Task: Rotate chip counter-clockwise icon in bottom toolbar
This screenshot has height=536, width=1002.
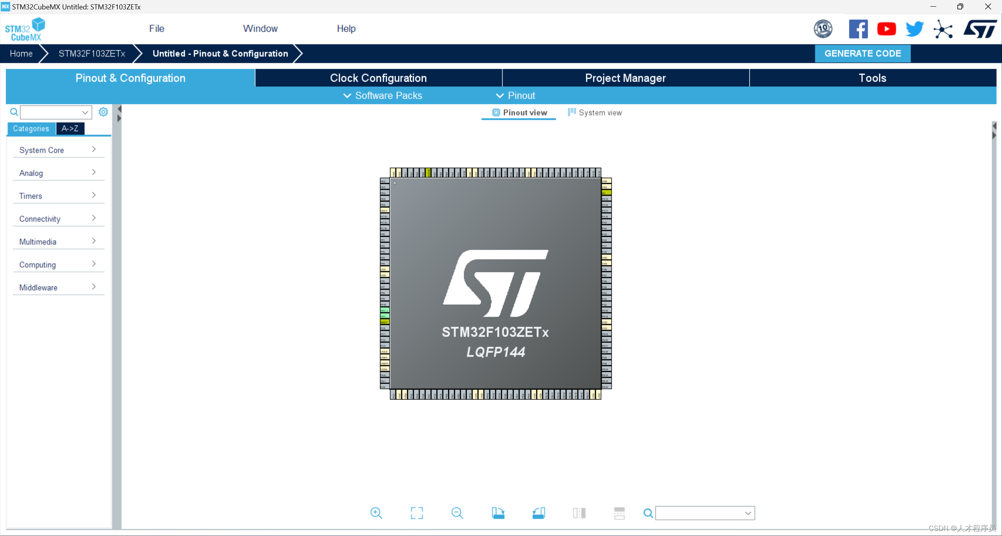Action: pos(539,513)
